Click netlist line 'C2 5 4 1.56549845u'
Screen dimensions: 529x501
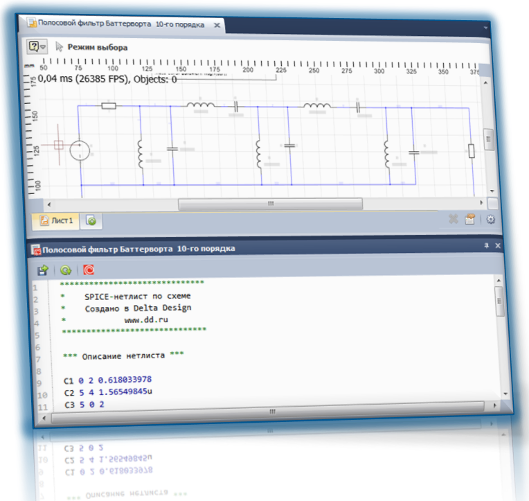click(108, 392)
